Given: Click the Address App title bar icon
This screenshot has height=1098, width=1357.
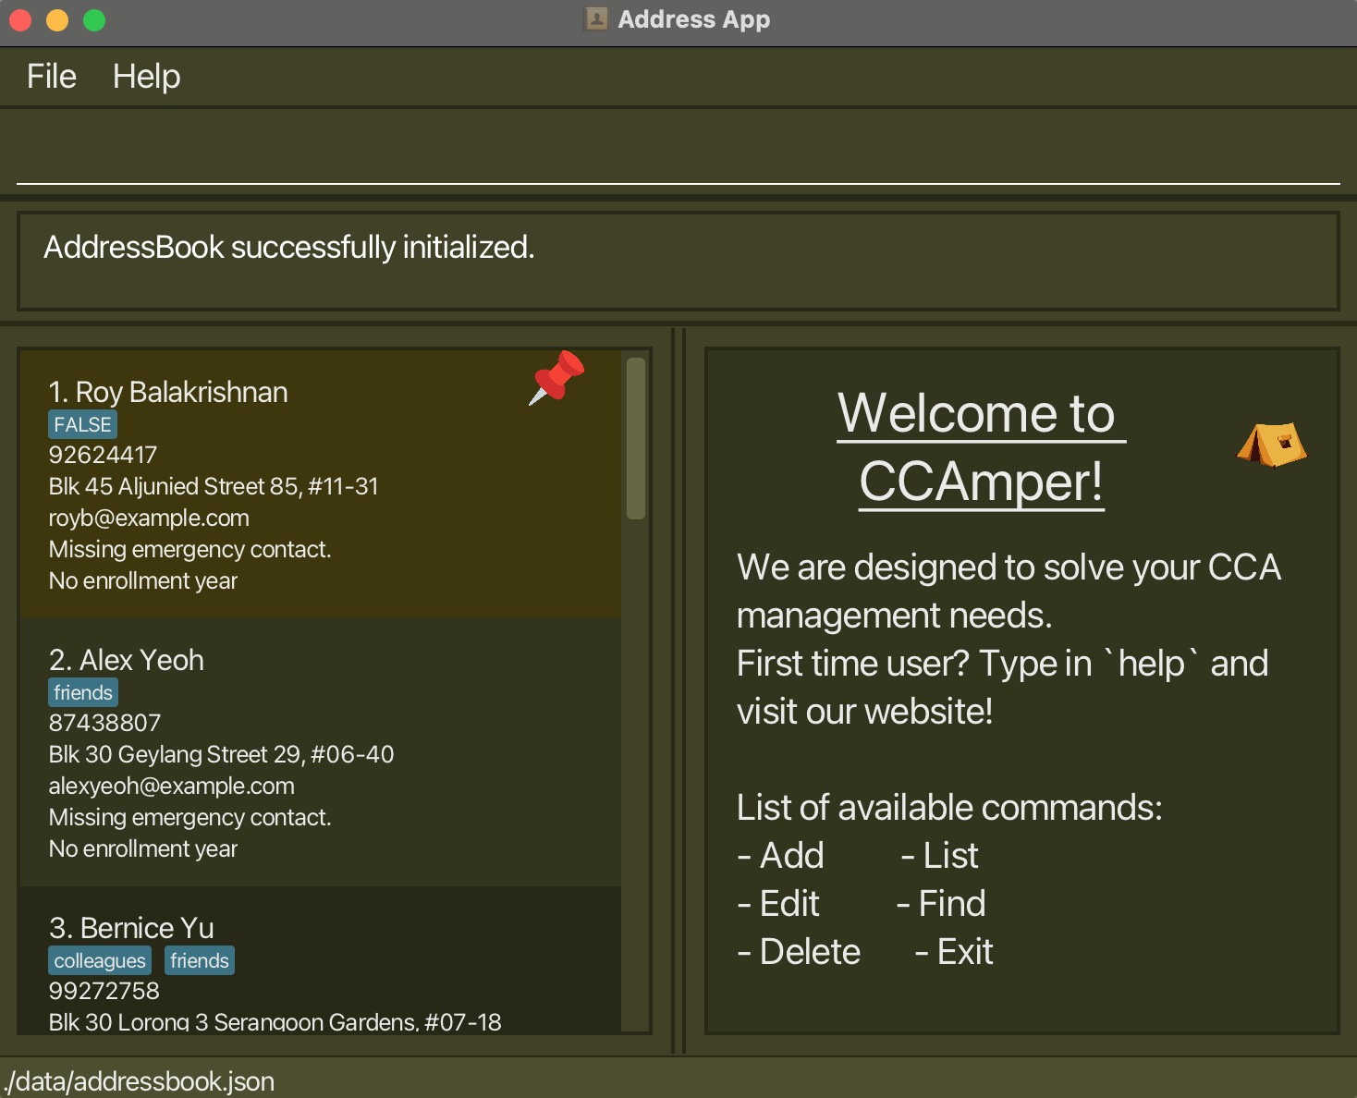Looking at the screenshot, I should [x=597, y=18].
